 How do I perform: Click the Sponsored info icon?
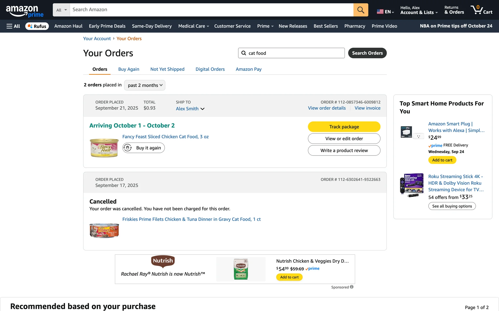pos(352,287)
